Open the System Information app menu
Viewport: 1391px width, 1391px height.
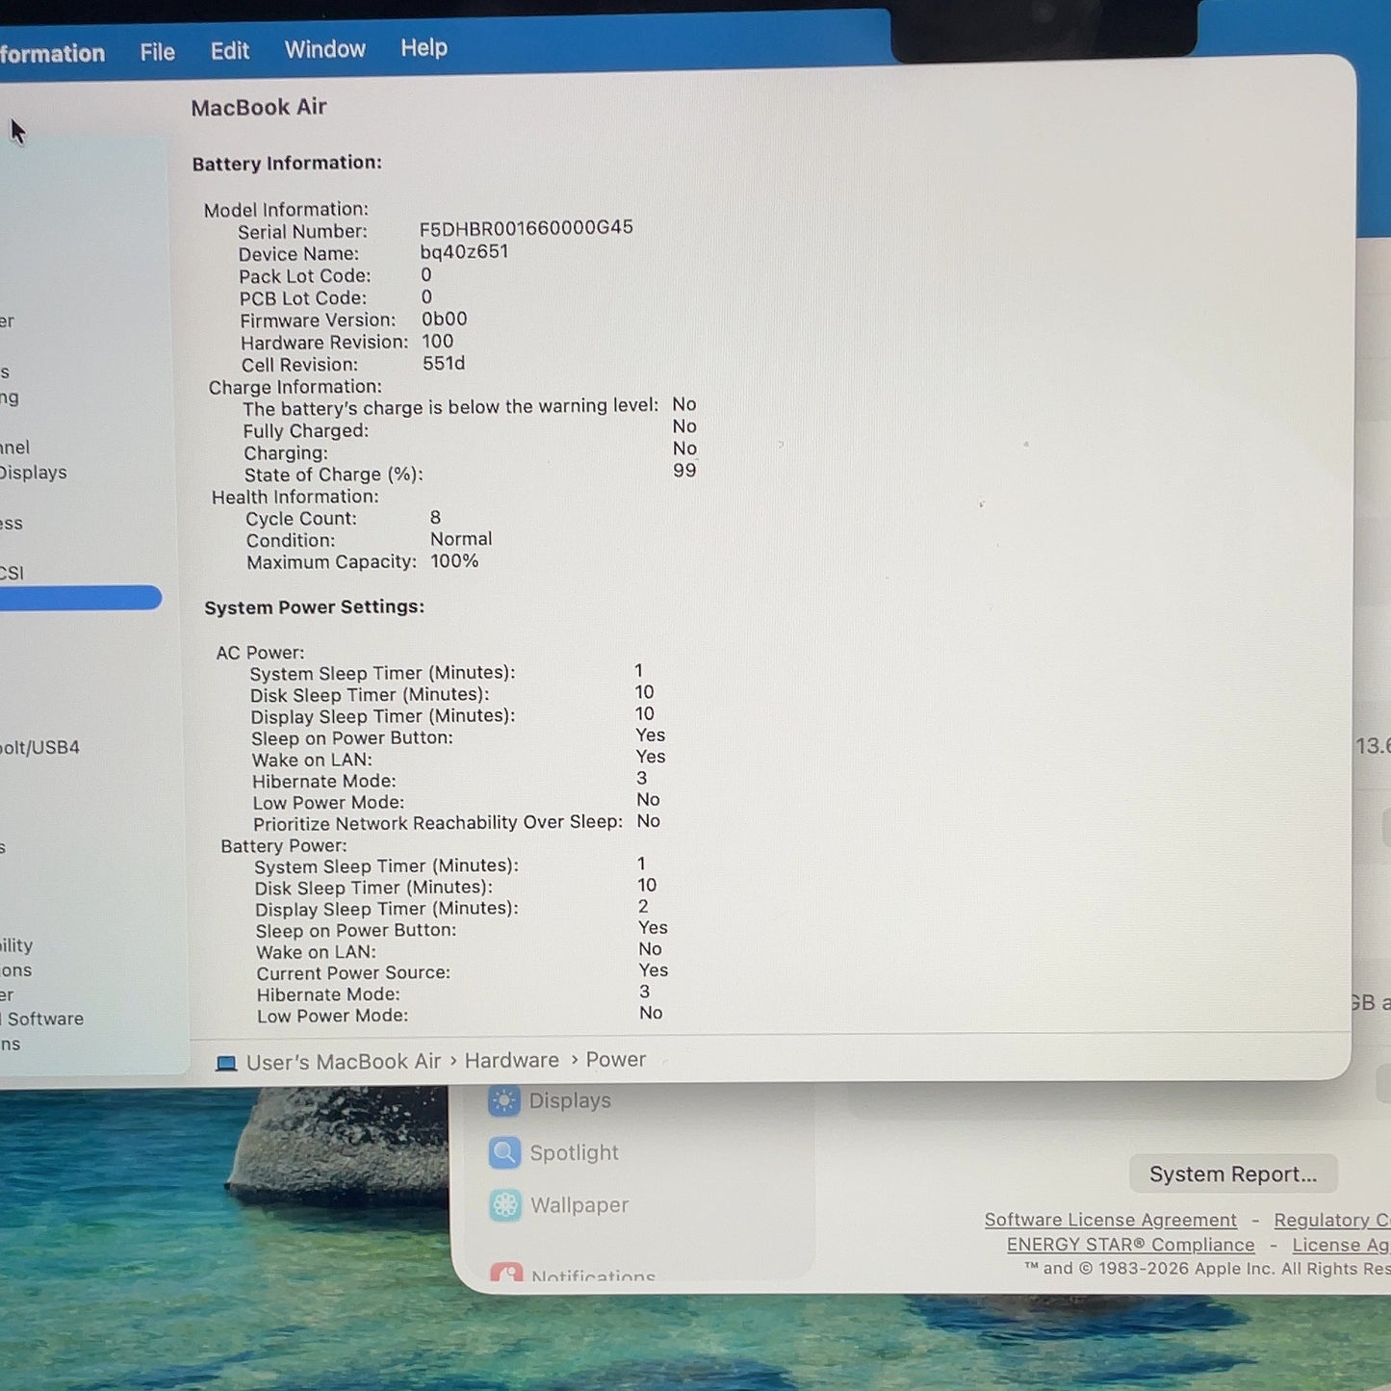pyautogui.click(x=52, y=54)
